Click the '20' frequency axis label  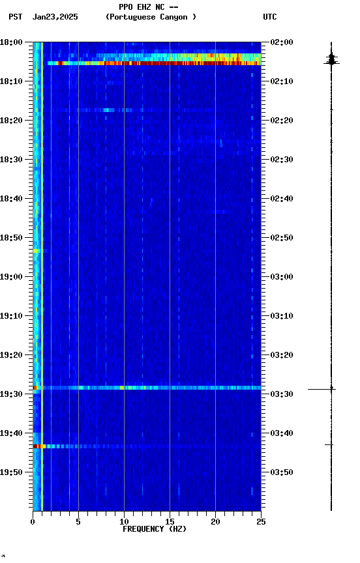215,522
